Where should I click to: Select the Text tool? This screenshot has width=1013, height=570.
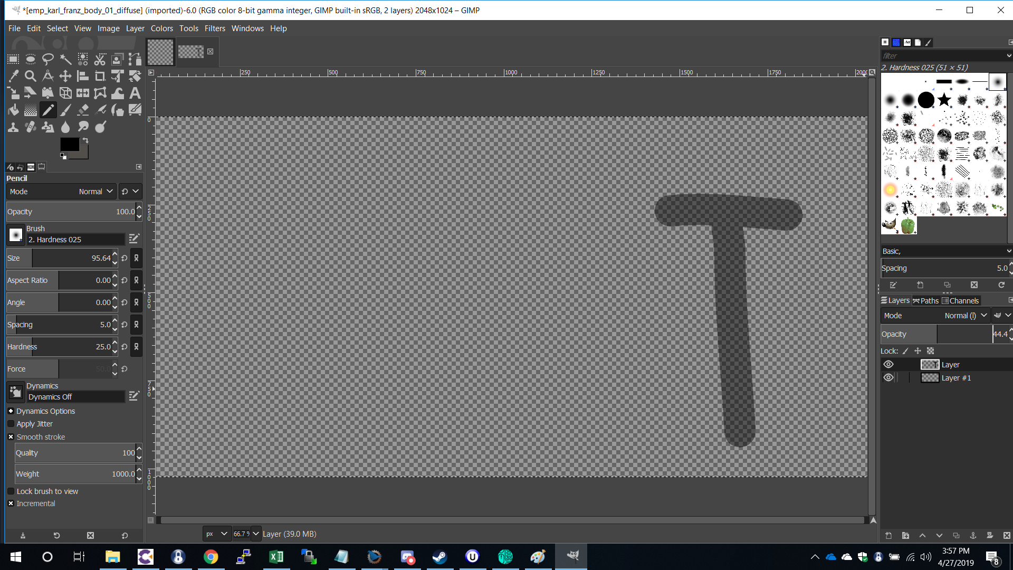click(x=135, y=93)
